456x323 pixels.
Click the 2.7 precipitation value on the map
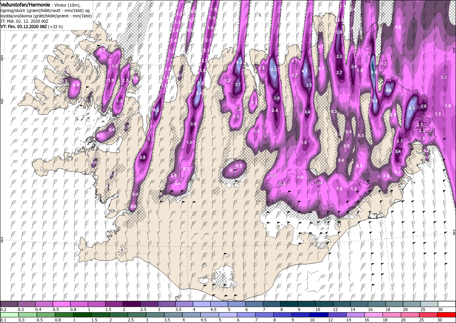pos(339,73)
